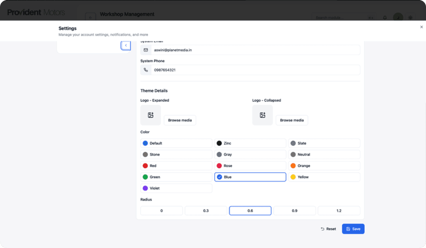Focus the System Phone input field
Viewport: 426px width, 248px height.
point(255,70)
